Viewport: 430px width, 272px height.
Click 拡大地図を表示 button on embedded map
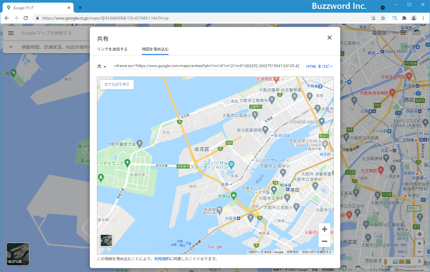(x=117, y=85)
